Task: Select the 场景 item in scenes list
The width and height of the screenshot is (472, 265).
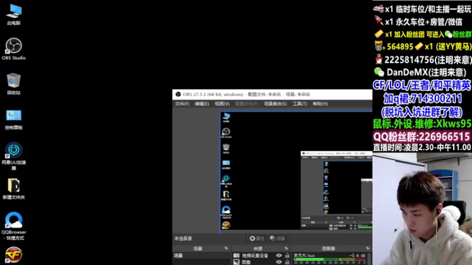Action: pos(201,256)
